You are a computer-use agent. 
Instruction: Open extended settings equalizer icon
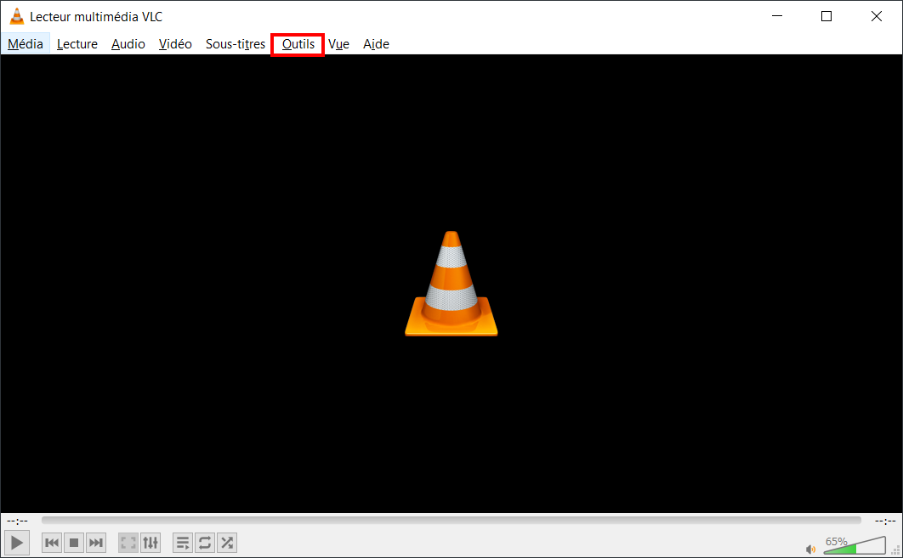(x=150, y=543)
